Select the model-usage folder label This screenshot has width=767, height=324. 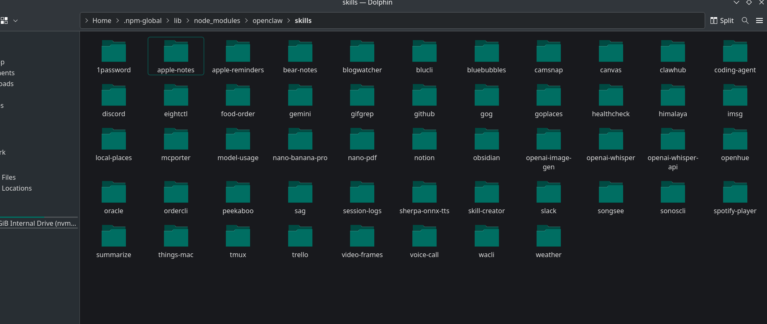pos(238,158)
